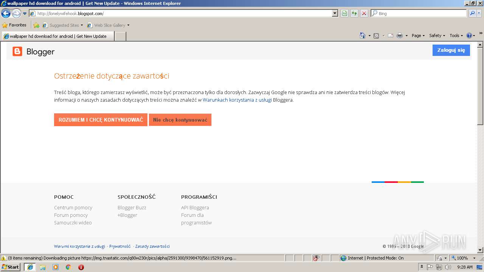The width and height of the screenshot is (484, 272).
Task: Open the Web Slice Gallery favorite
Action: (108, 25)
